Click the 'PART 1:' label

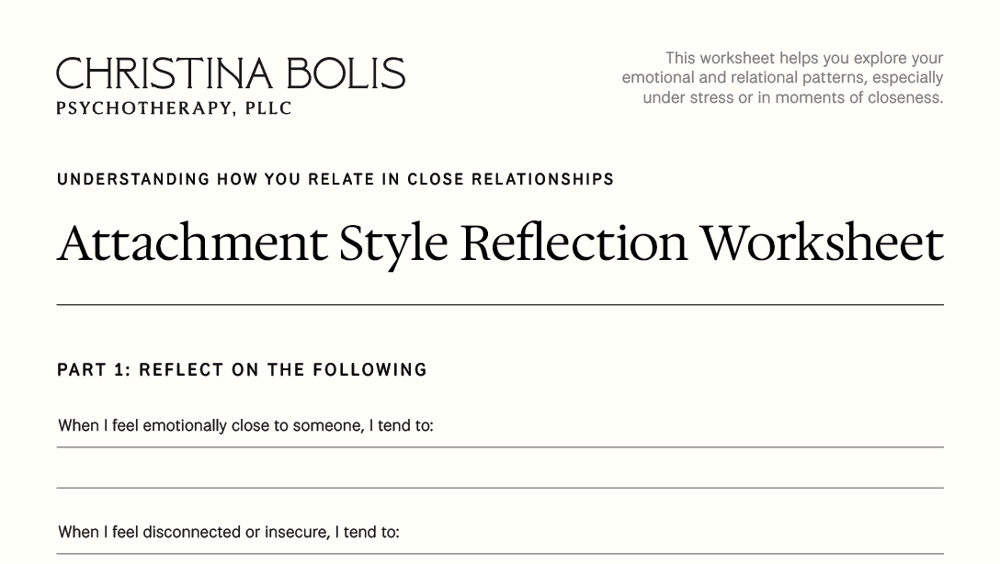coord(93,370)
